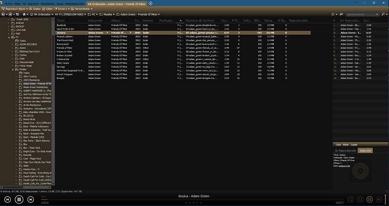Click the Grabar toolbar button
Image resolution: width=389 pixels, height=206 pixels.
pos(35,9)
